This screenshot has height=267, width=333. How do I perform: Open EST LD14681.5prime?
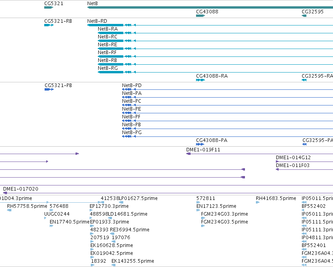[128, 214]
